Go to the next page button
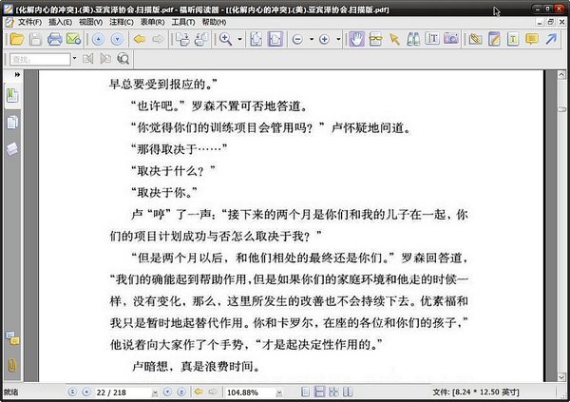 [x=167, y=392]
